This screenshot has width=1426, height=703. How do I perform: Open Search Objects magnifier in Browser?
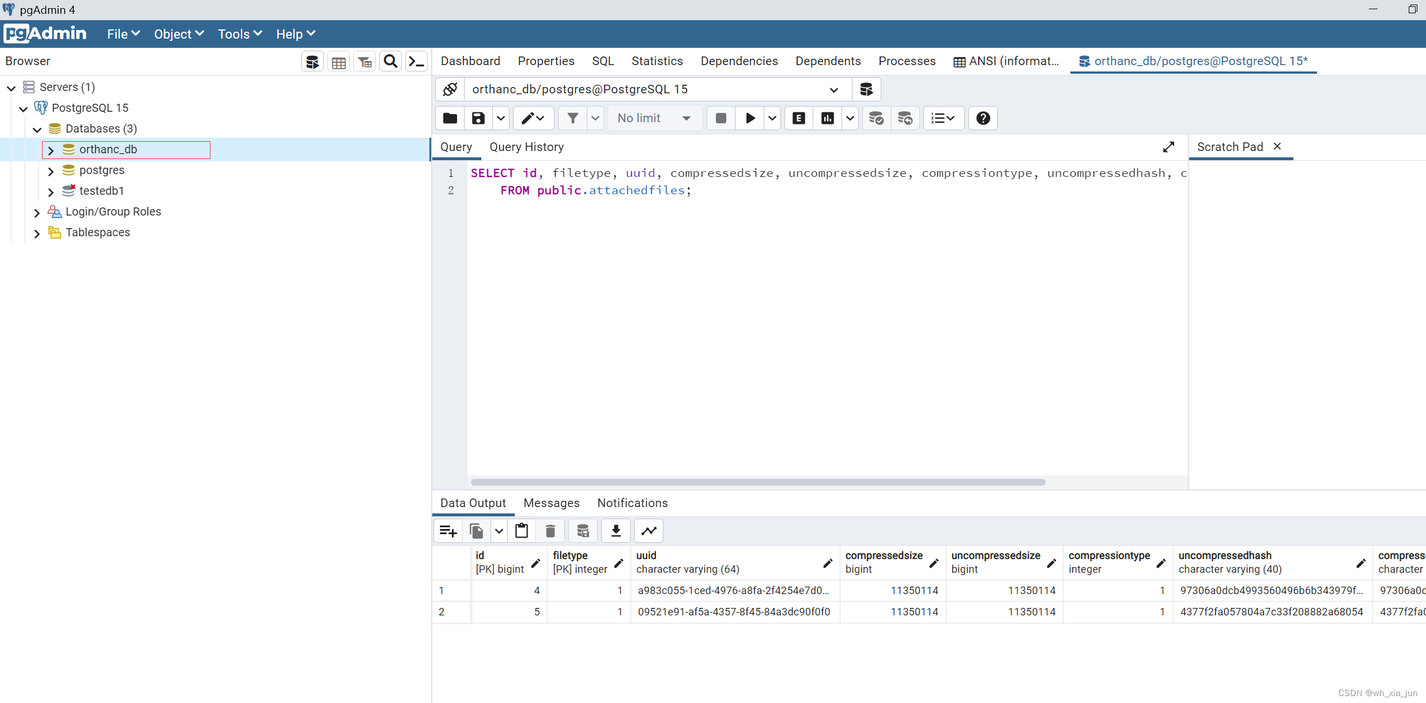390,62
